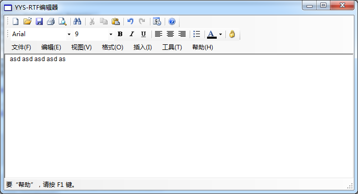Apply font color with the A icon
The width and height of the screenshot is (358, 194).
[212, 34]
